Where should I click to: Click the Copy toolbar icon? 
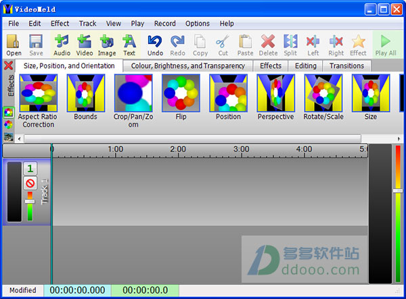tap(200, 45)
